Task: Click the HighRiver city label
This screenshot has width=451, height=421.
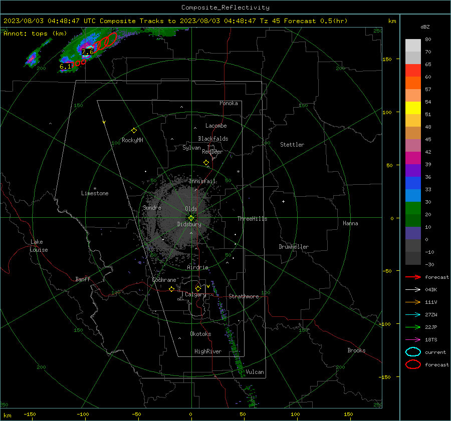Action: coord(208,351)
